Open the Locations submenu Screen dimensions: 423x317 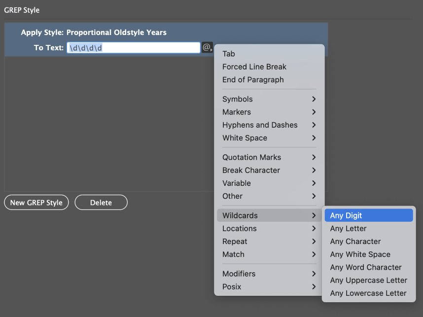pyautogui.click(x=269, y=229)
